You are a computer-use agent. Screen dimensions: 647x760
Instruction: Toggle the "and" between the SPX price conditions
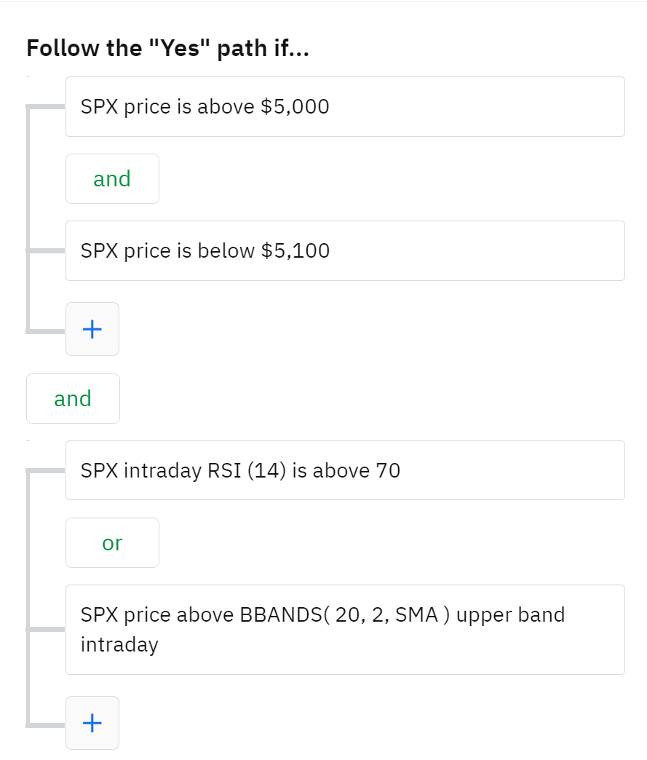[x=112, y=179]
